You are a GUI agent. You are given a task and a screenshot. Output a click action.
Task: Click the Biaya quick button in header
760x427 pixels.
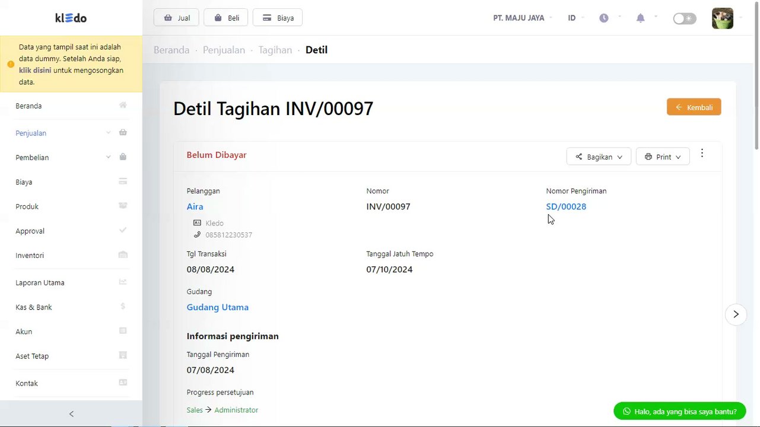tap(278, 18)
